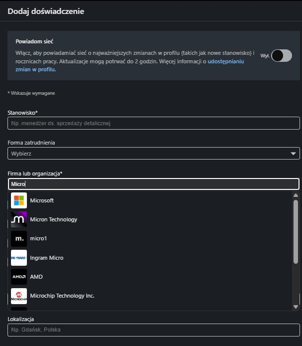The image size is (302, 346).
Task: Click the Micron Technology logo icon
Action: pyautogui.click(x=19, y=219)
